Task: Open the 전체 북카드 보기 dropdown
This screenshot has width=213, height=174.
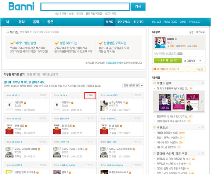Action: click(133, 85)
